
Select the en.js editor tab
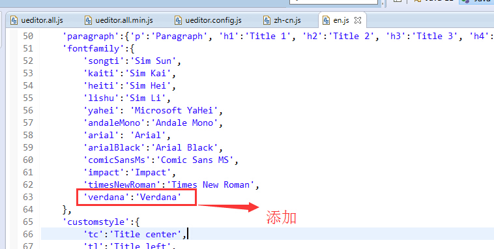(x=341, y=20)
